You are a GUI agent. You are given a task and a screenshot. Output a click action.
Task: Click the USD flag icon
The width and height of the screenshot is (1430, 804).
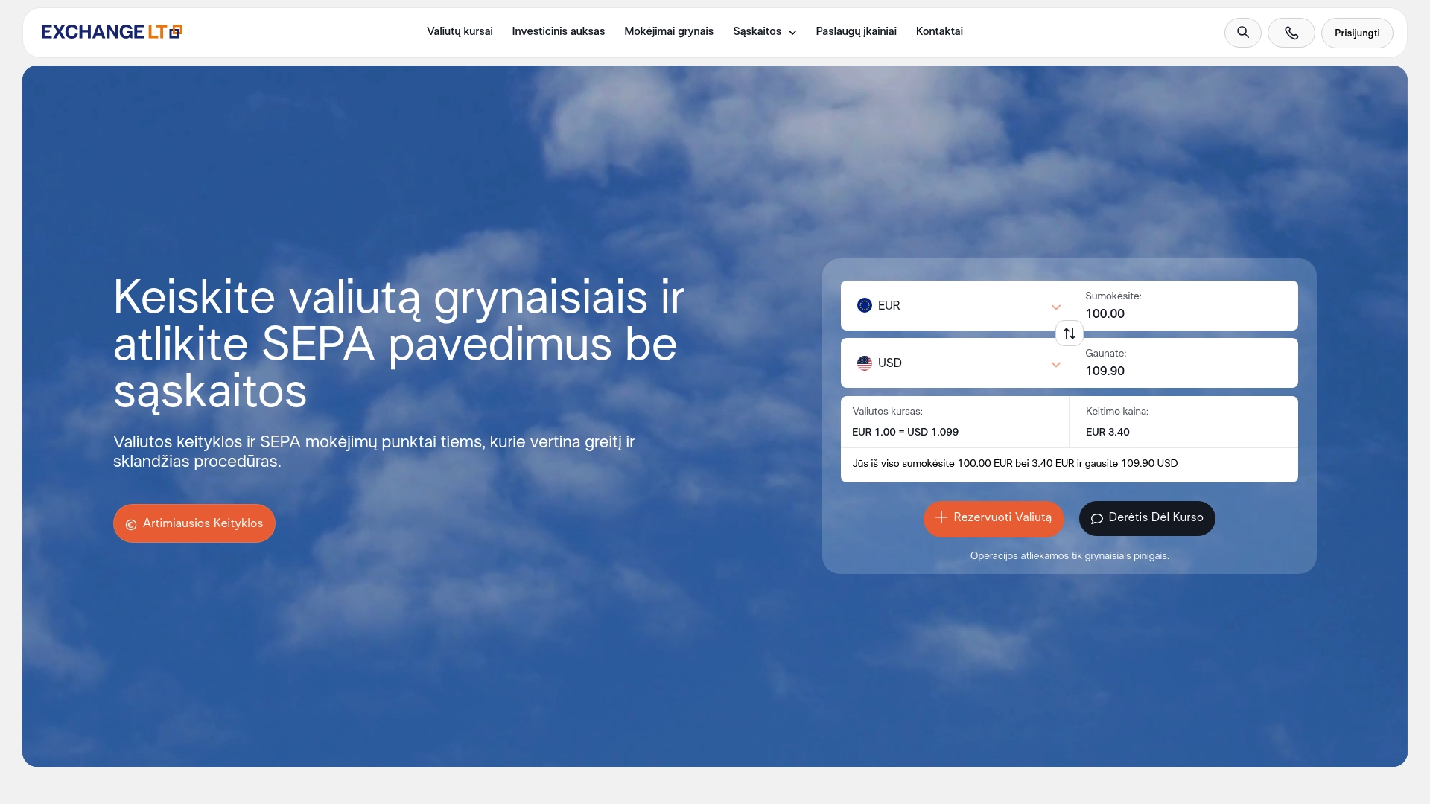[x=864, y=363]
